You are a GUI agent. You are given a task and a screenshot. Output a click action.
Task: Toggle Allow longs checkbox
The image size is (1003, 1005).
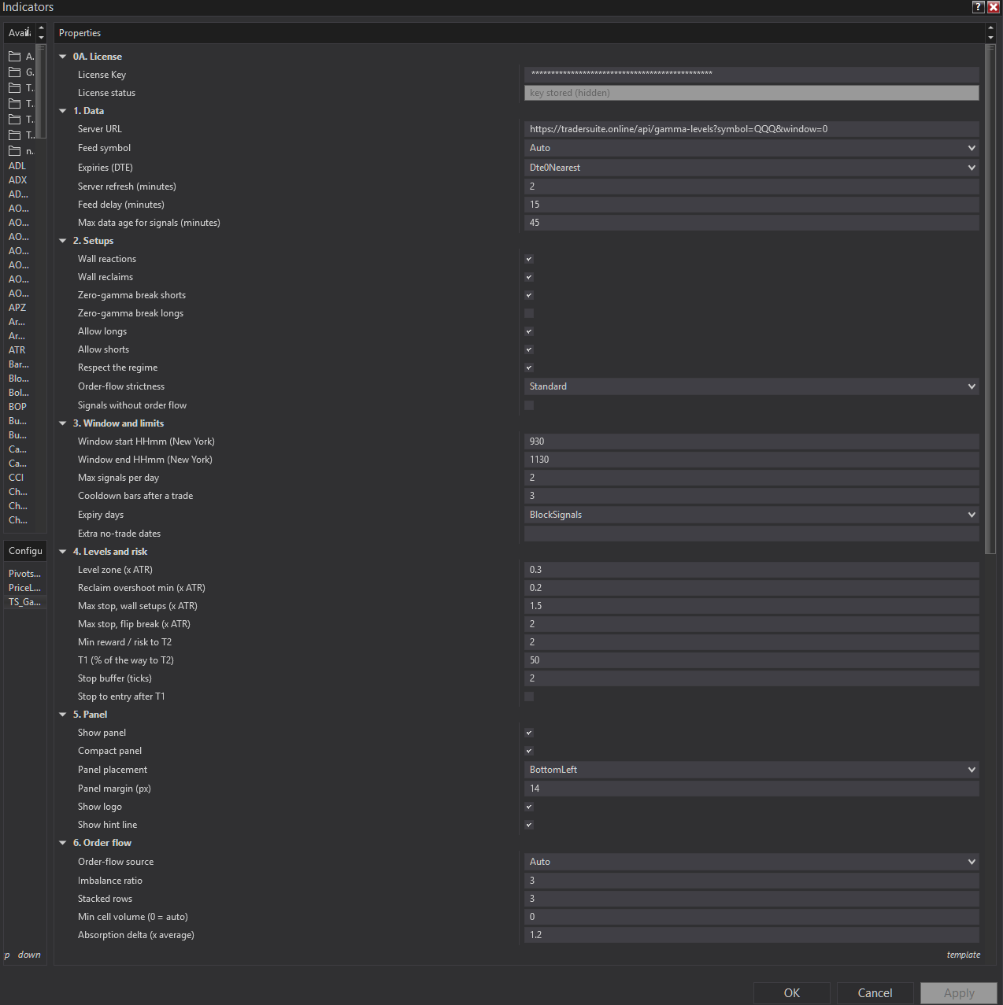[x=529, y=331]
